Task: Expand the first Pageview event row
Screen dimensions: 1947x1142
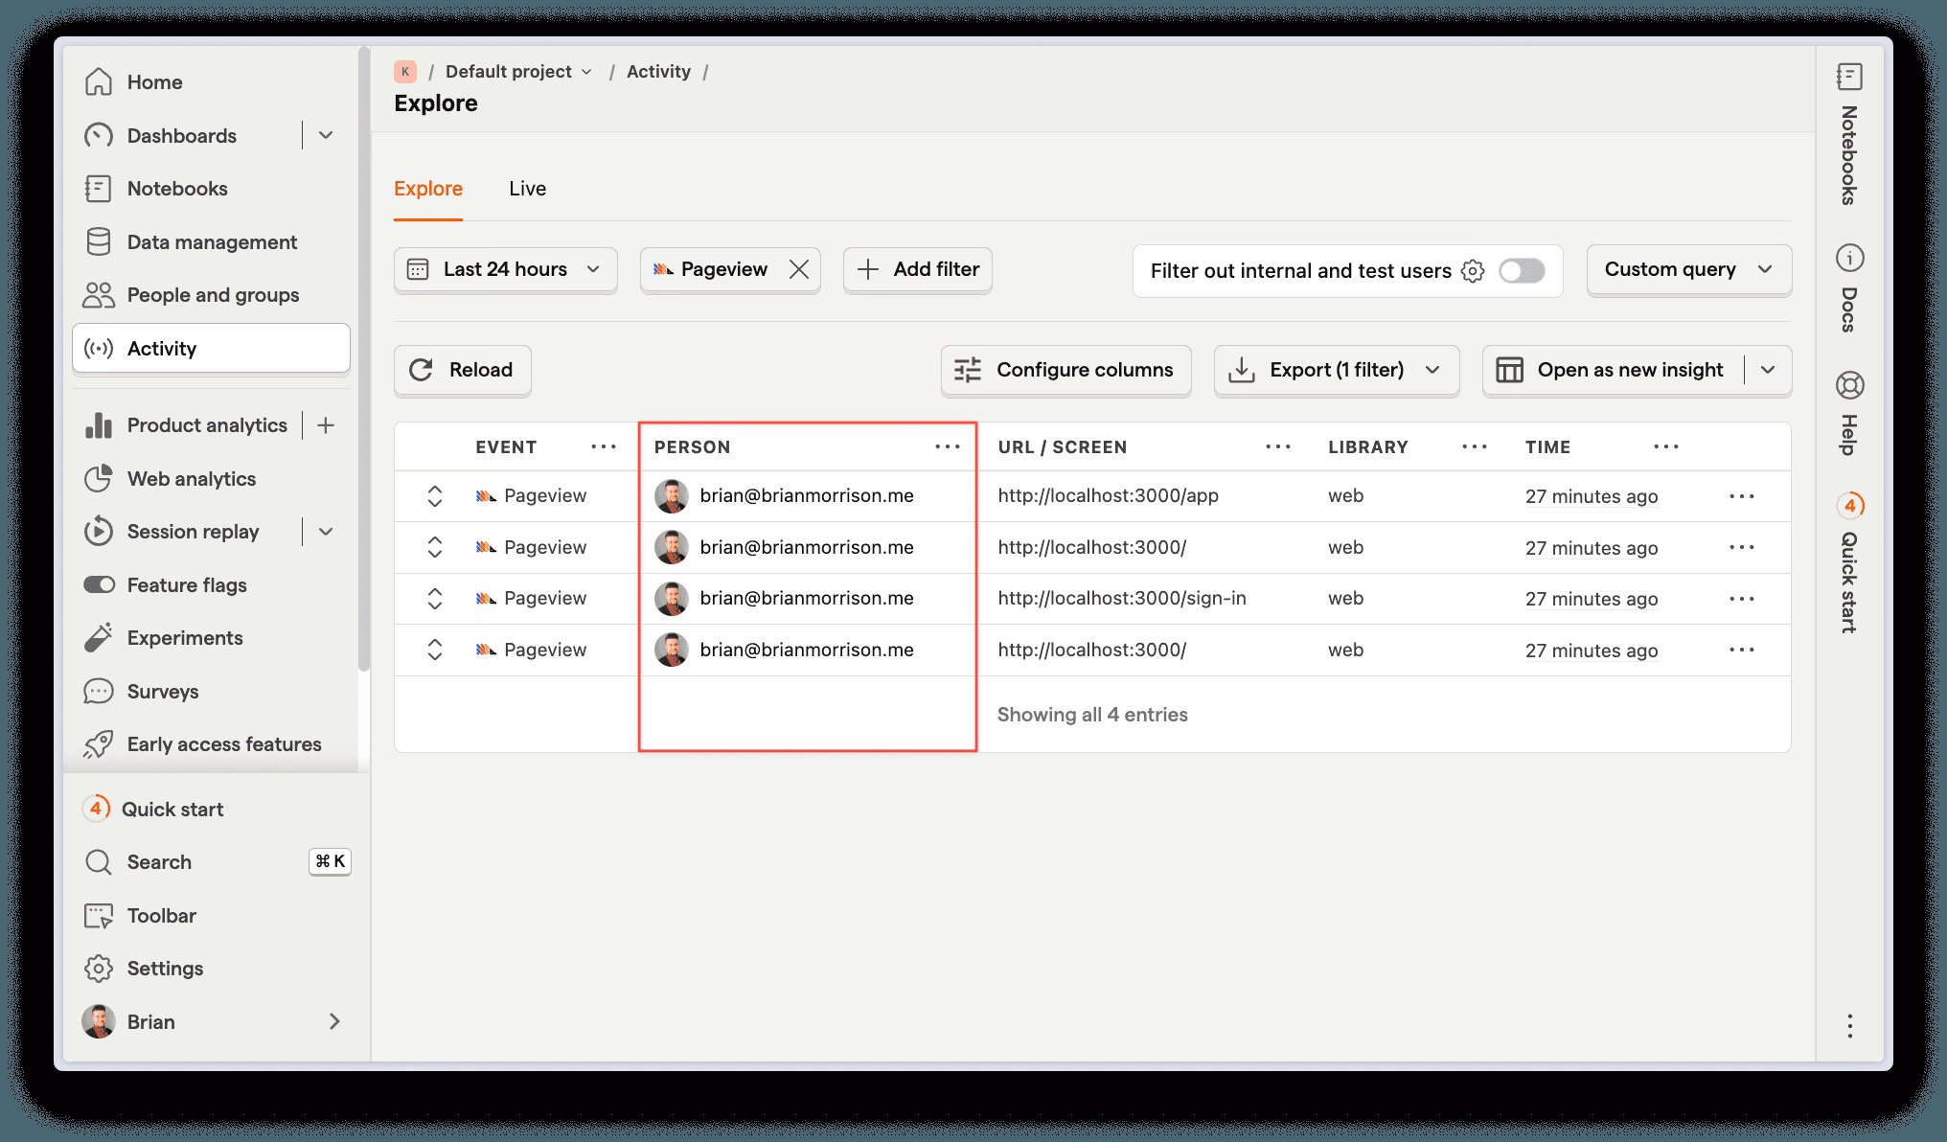Action: 435,496
